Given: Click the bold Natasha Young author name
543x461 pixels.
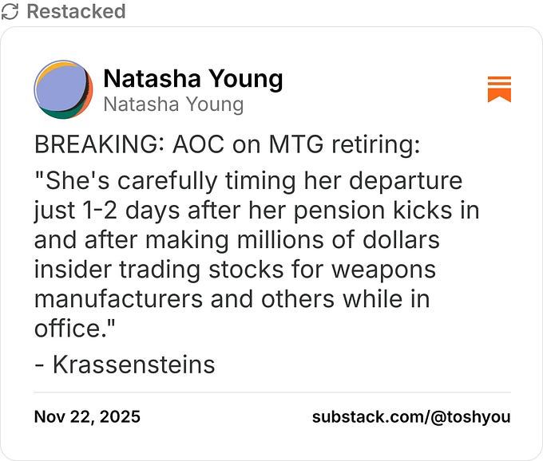Looking at the screenshot, I should pos(192,79).
